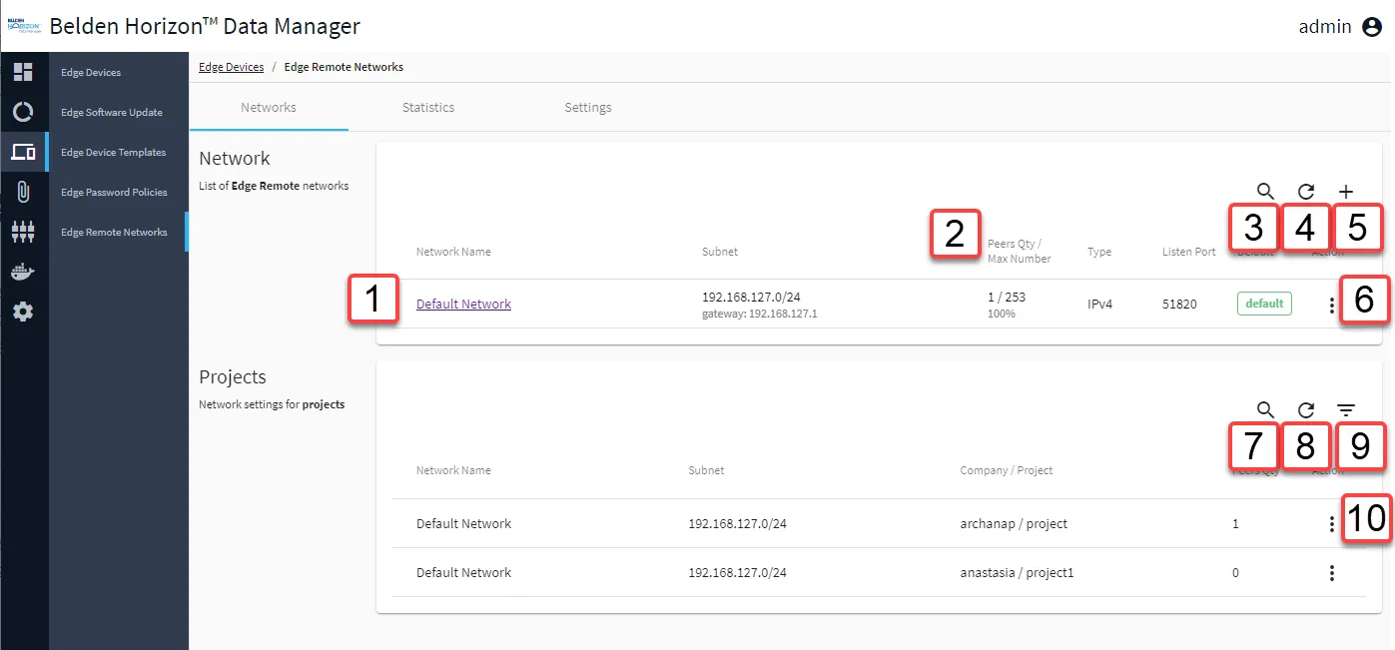Open Edge Devices in the sidebar
The width and height of the screenshot is (1395, 650).
(118, 72)
